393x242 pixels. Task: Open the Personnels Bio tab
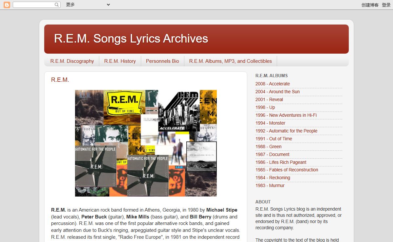pyautogui.click(x=162, y=61)
